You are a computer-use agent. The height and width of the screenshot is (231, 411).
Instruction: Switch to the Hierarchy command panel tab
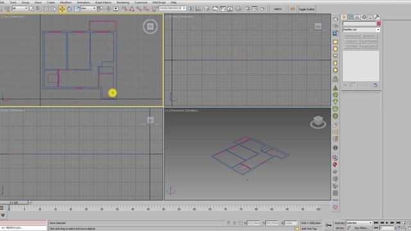357,17
